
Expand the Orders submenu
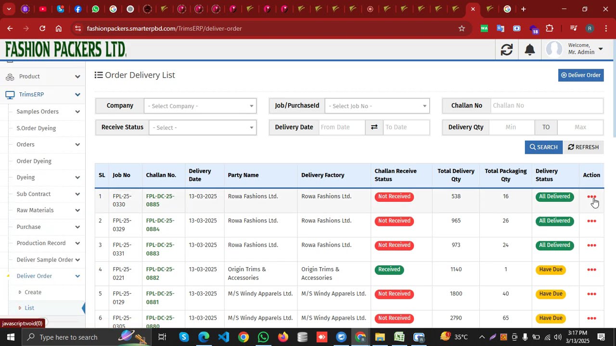click(77, 144)
